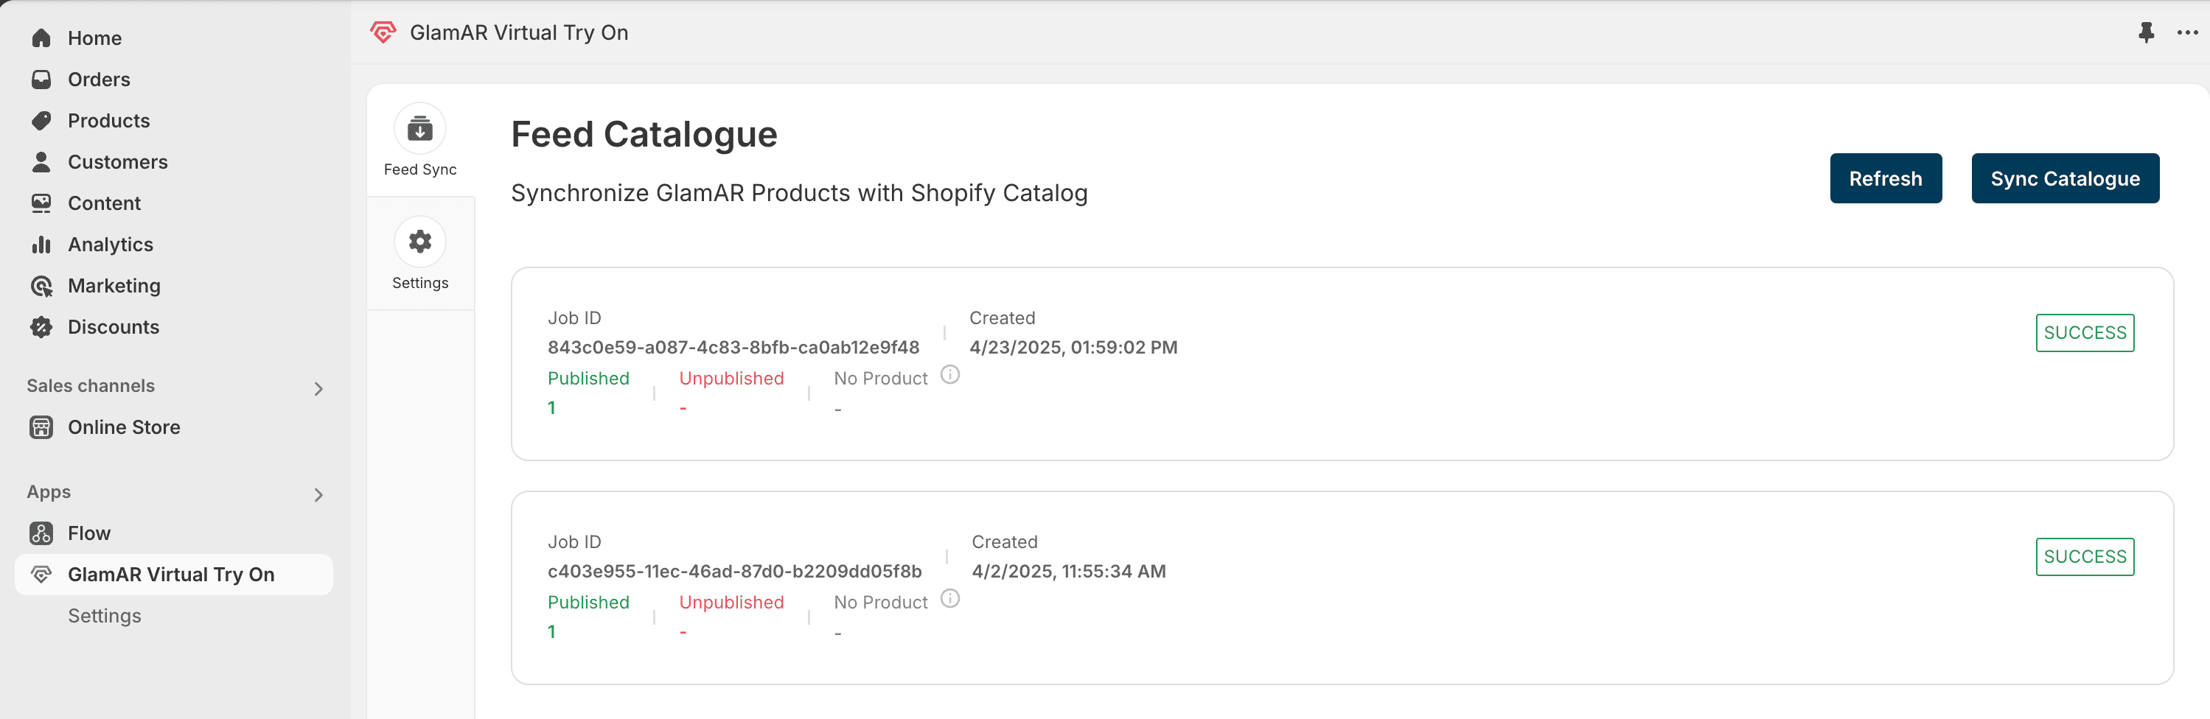Click SUCCESS badge on the 4/23/2025 job

[x=2084, y=334]
